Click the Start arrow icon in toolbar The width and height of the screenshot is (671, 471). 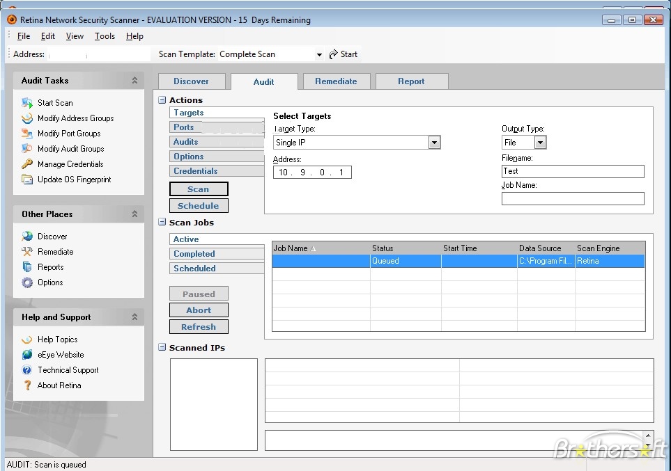pos(333,54)
